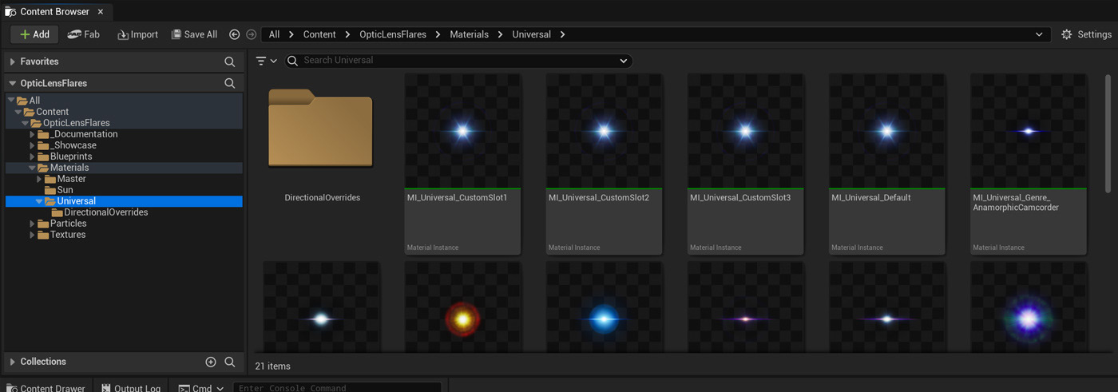Open the Cmd console type dropdown
Image resolution: width=1118 pixels, height=392 pixels.
tap(201, 387)
